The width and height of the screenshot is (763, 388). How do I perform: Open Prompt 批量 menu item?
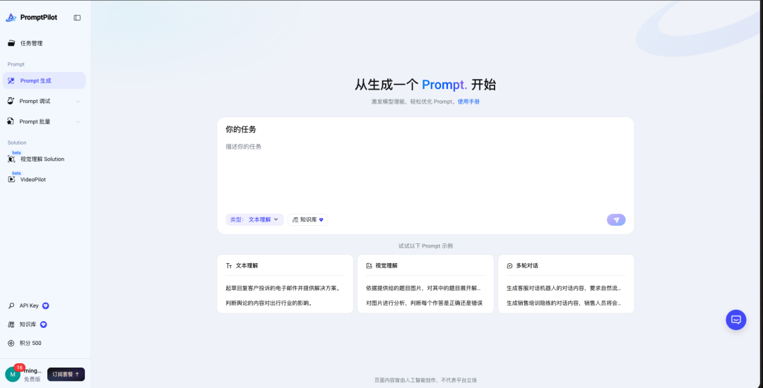pos(45,121)
